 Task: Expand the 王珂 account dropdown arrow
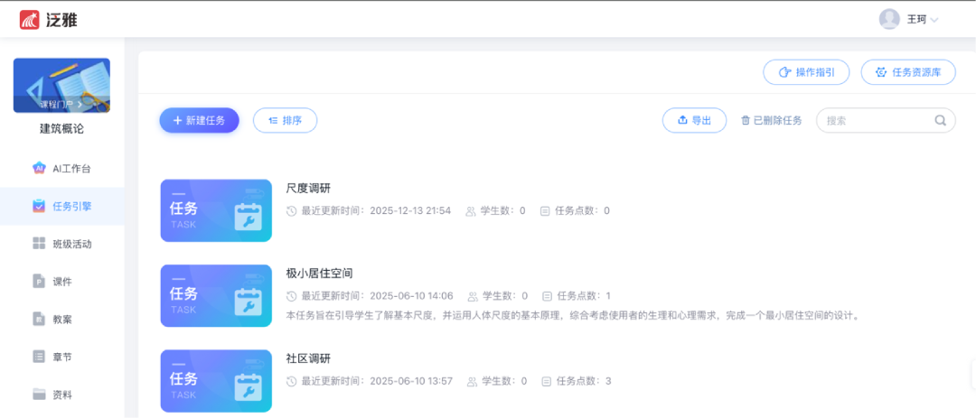point(934,20)
